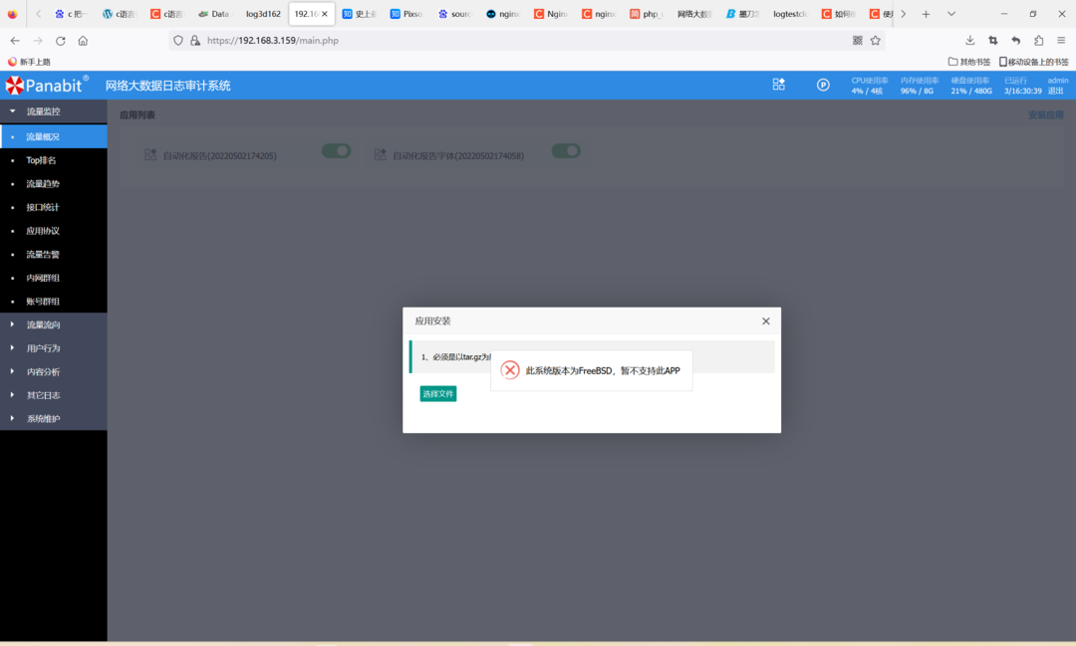This screenshot has height=646, width=1076.
Task: Close the 应用安装 dialog
Action: pos(766,321)
